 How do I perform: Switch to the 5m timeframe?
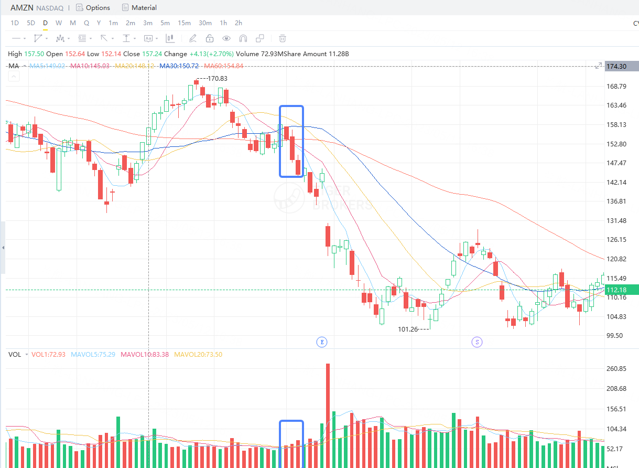[x=165, y=23]
